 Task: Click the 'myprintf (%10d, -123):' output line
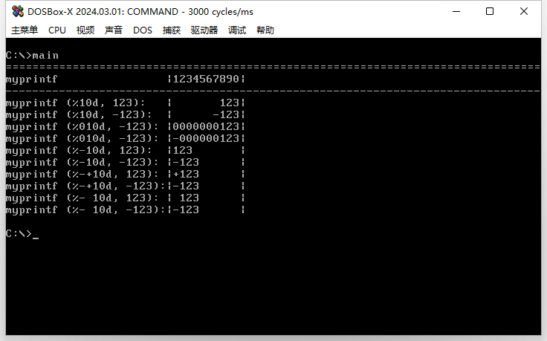pos(126,114)
